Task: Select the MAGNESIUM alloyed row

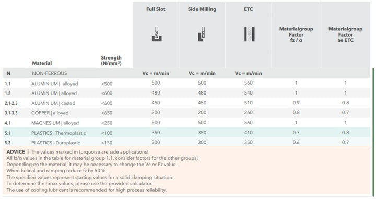Action: (x=186, y=123)
